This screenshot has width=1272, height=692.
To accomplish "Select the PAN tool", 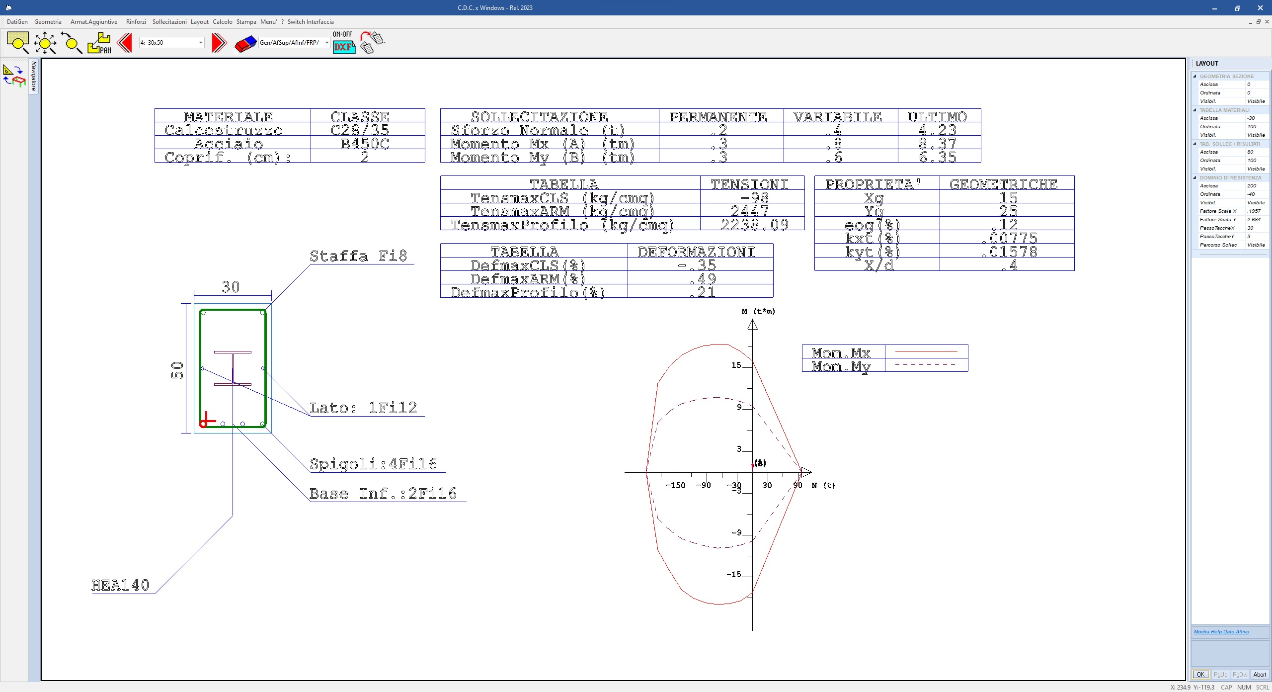I will [x=99, y=43].
